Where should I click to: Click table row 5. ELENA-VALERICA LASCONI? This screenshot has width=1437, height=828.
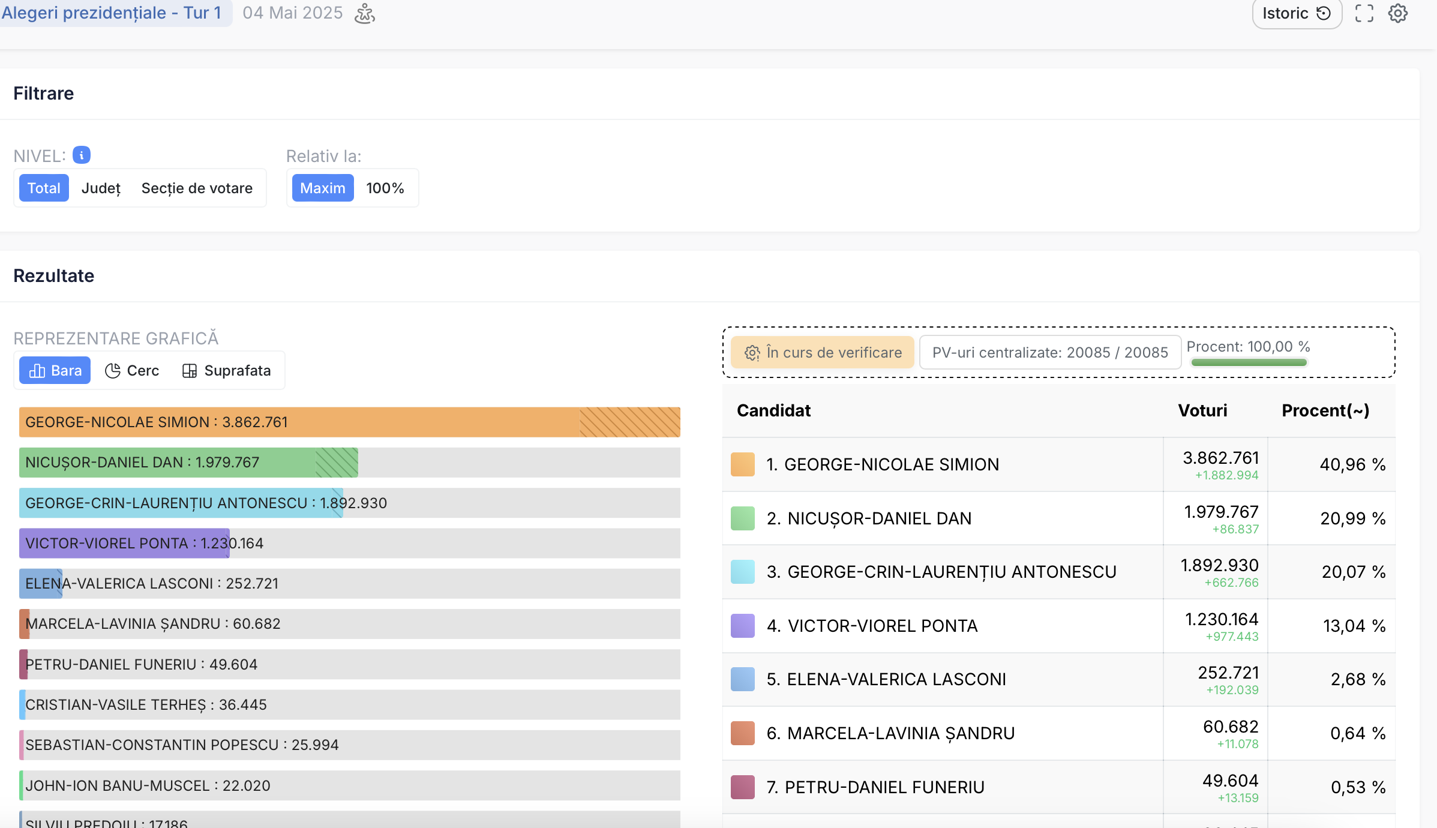coord(1059,679)
